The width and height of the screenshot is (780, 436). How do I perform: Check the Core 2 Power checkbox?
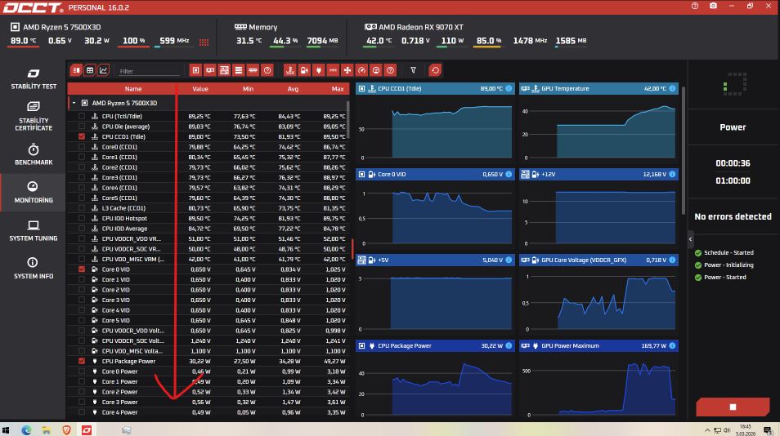click(x=82, y=392)
